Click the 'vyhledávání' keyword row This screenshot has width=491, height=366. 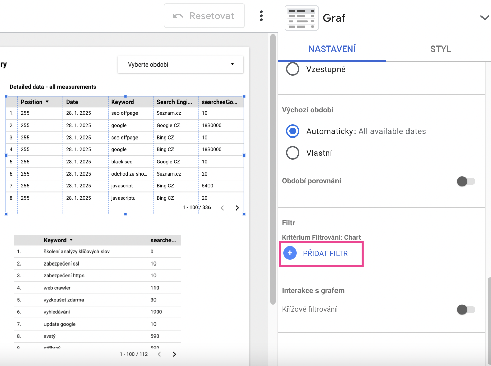[97, 312]
